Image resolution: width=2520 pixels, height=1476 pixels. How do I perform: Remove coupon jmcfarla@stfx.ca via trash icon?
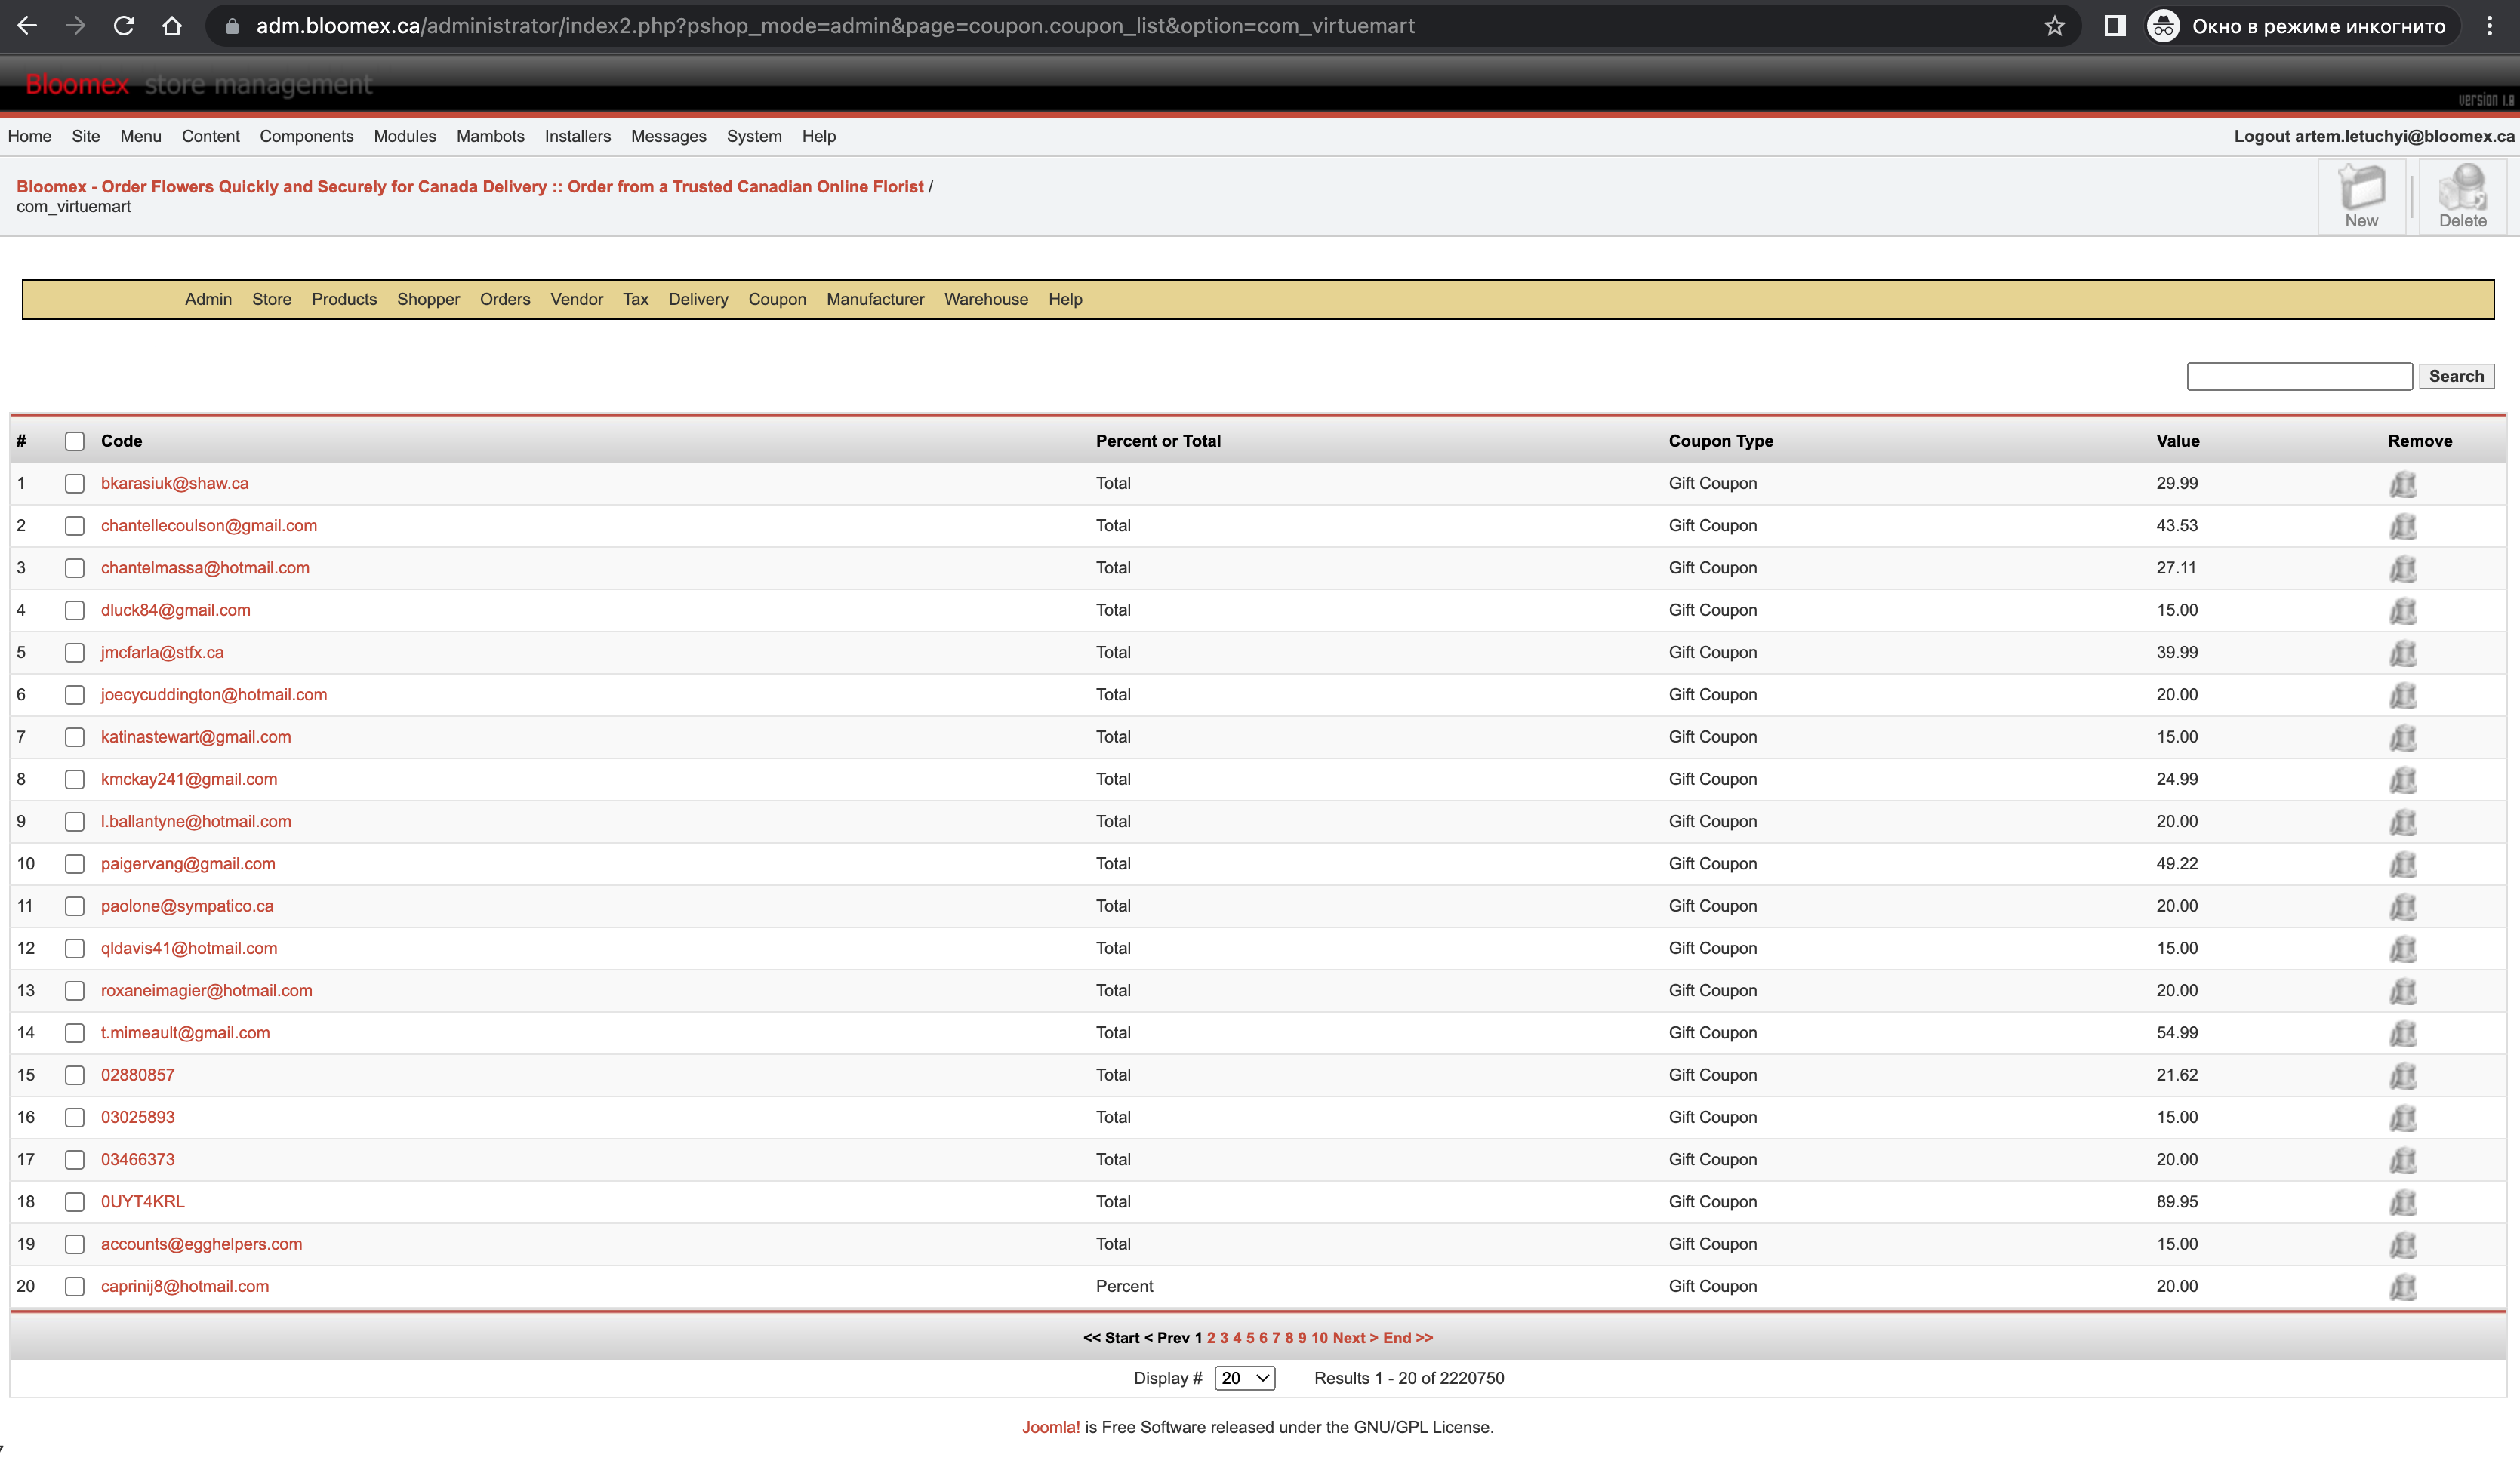[x=2403, y=653]
